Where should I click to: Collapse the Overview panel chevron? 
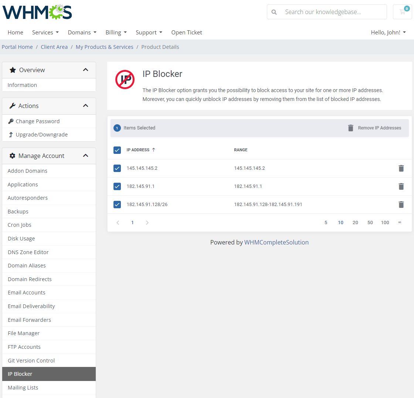85,70
